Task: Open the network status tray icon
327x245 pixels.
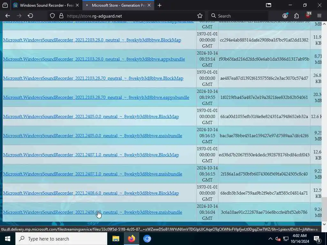Action: pyautogui.click(x=286, y=239)
